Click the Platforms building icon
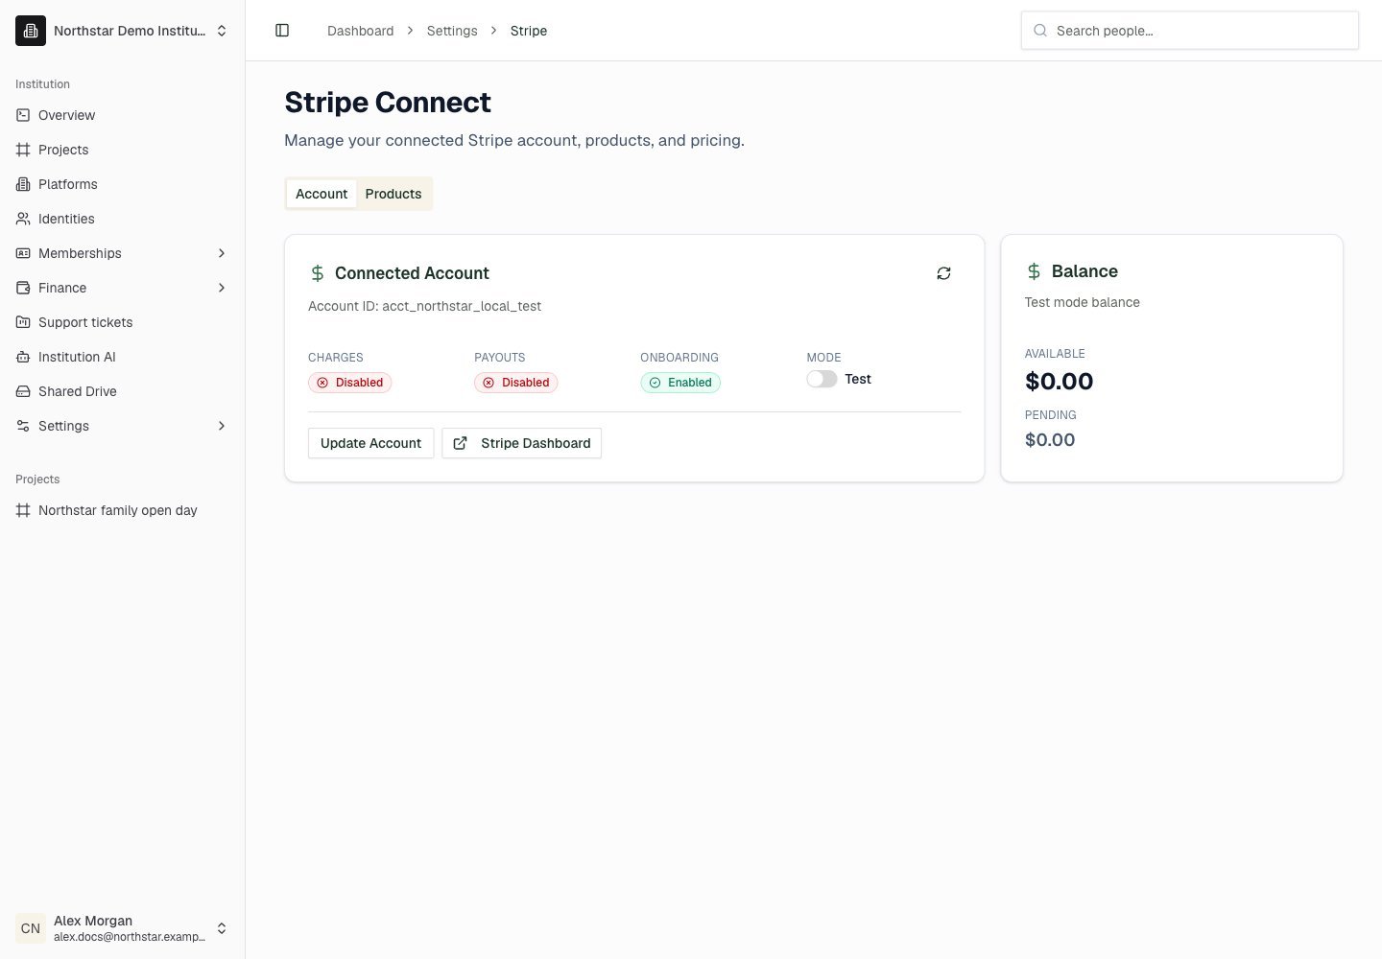Screen dimensions: 1382x959 (x=23, y=184)
